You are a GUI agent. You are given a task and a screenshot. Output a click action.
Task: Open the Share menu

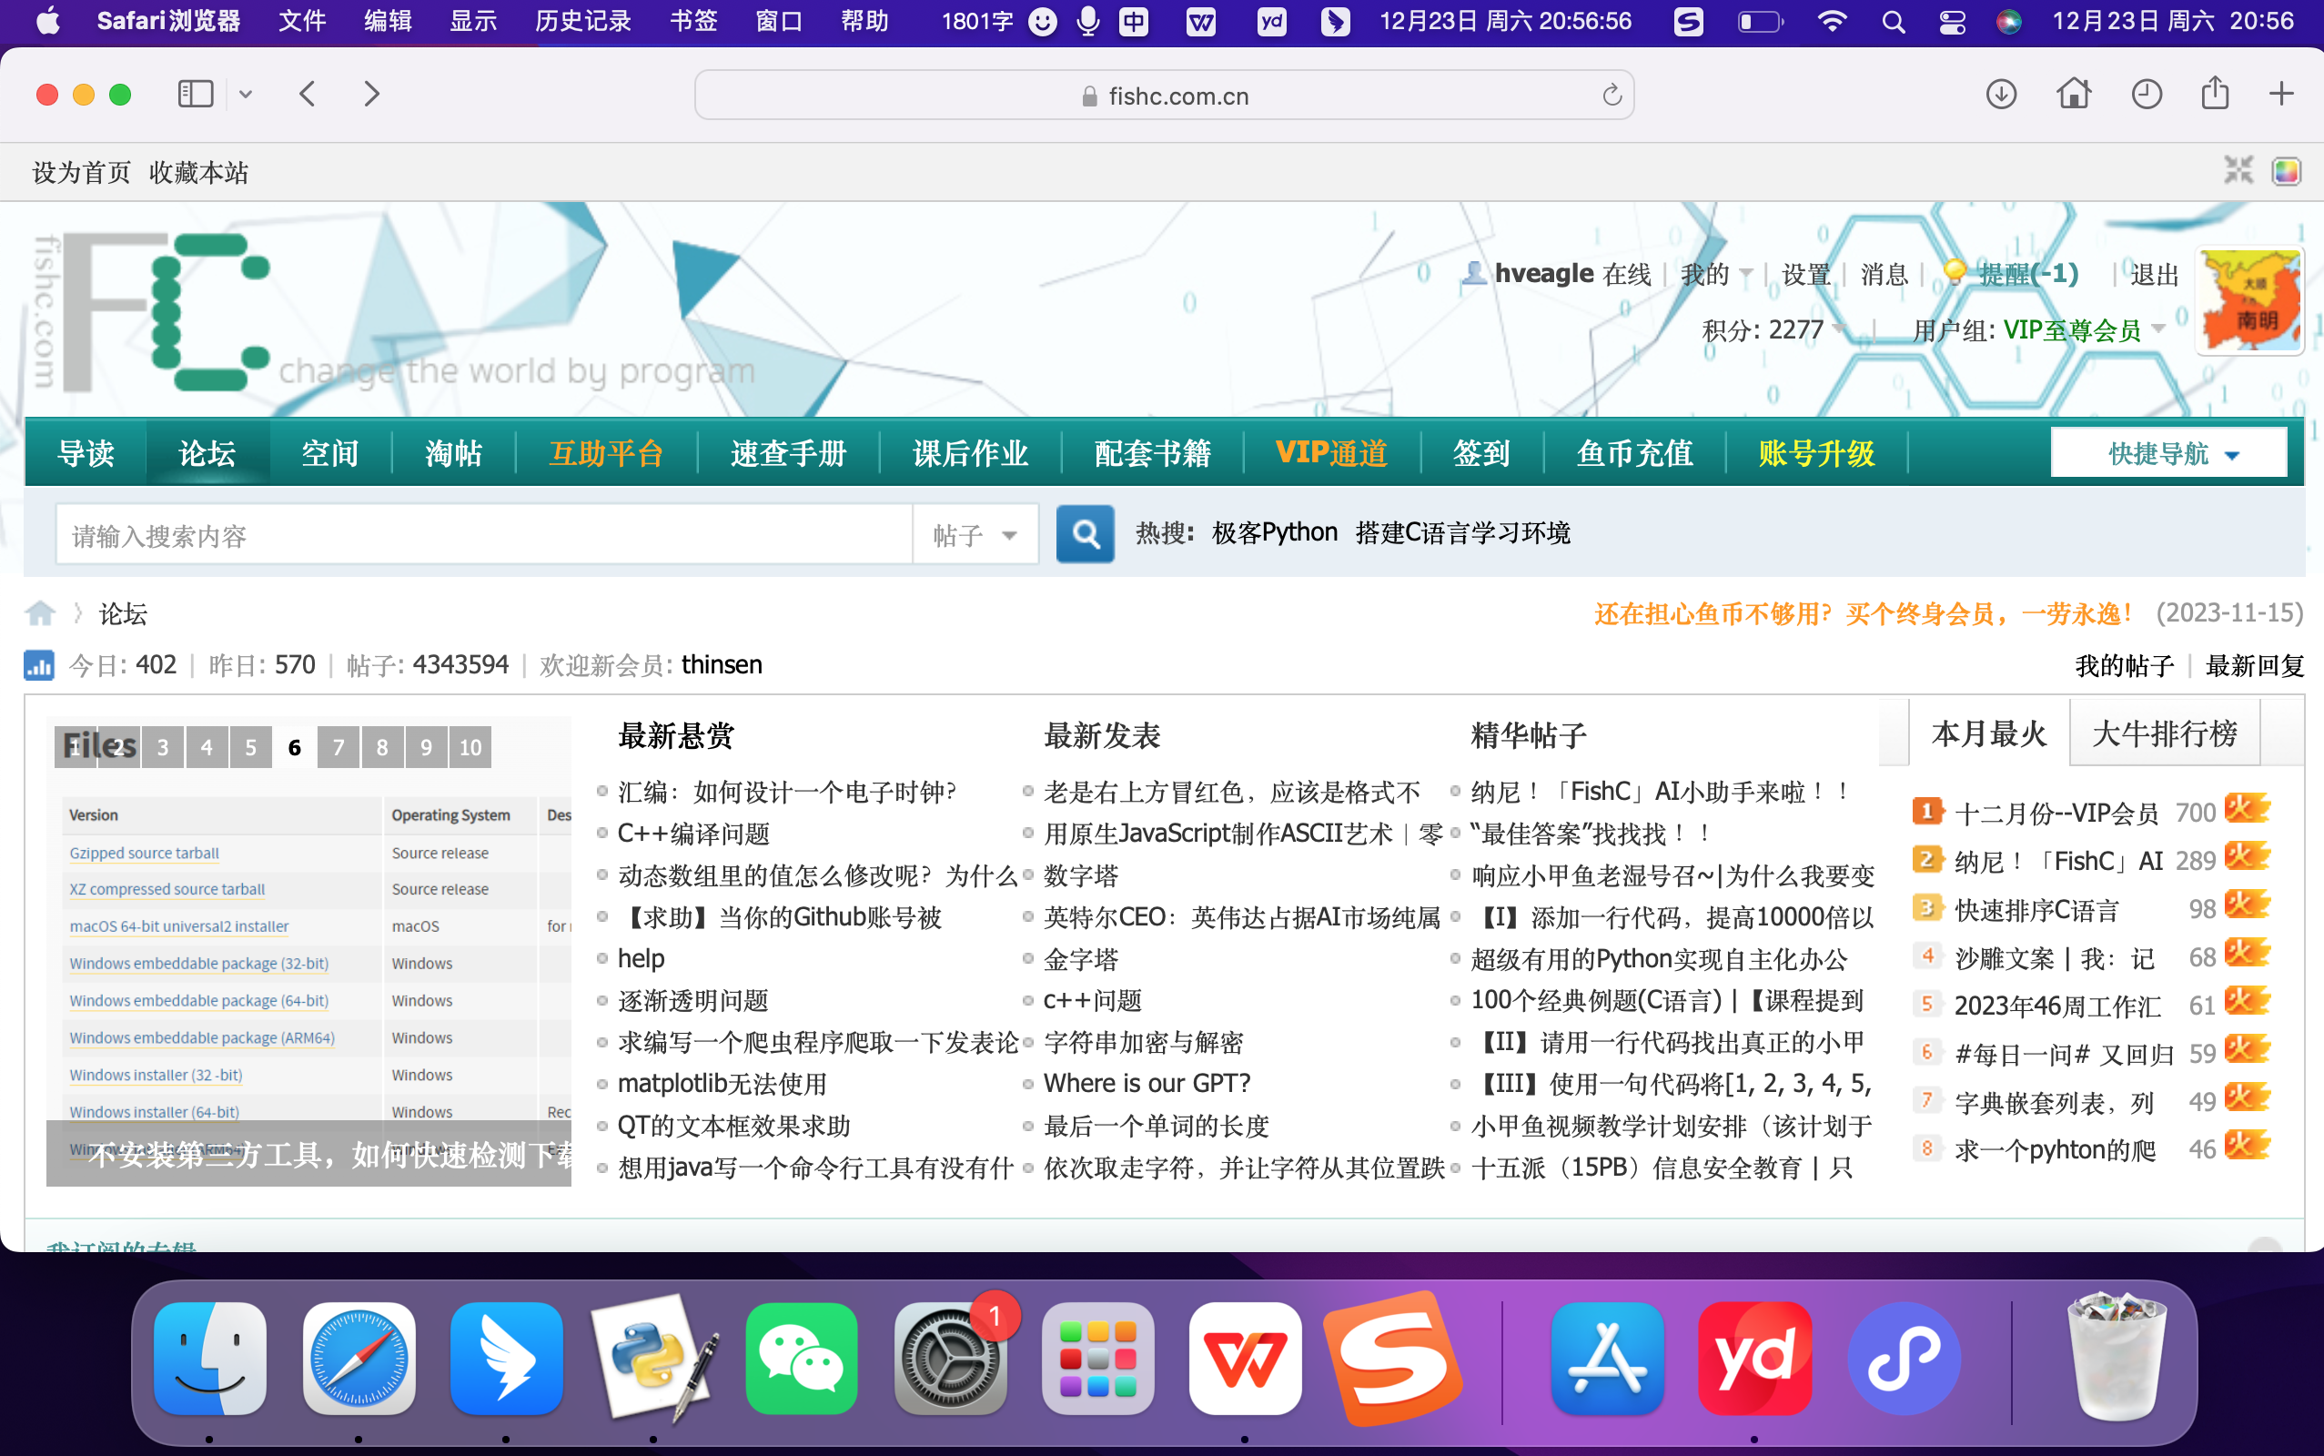[2215, 93]
